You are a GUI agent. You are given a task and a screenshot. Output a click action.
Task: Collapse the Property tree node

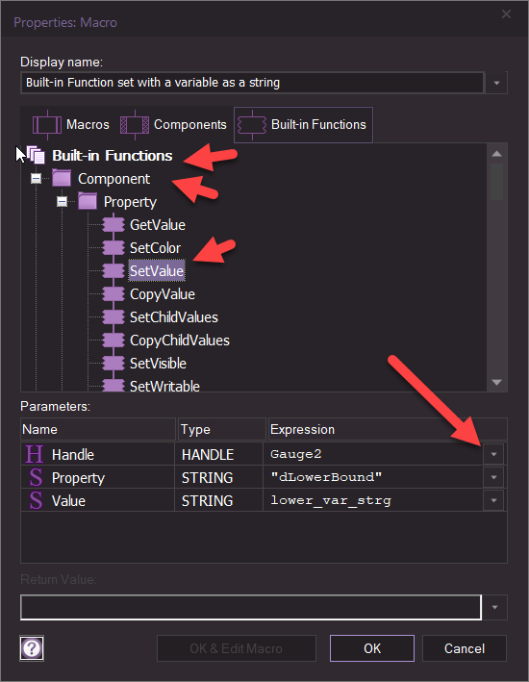tap(63, 201)
